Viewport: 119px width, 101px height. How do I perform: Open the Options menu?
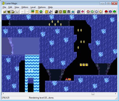coord(42,7)
